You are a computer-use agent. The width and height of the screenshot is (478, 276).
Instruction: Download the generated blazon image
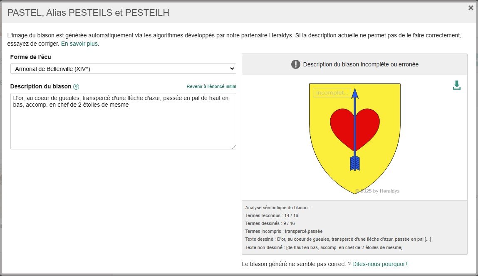[456, 85]
